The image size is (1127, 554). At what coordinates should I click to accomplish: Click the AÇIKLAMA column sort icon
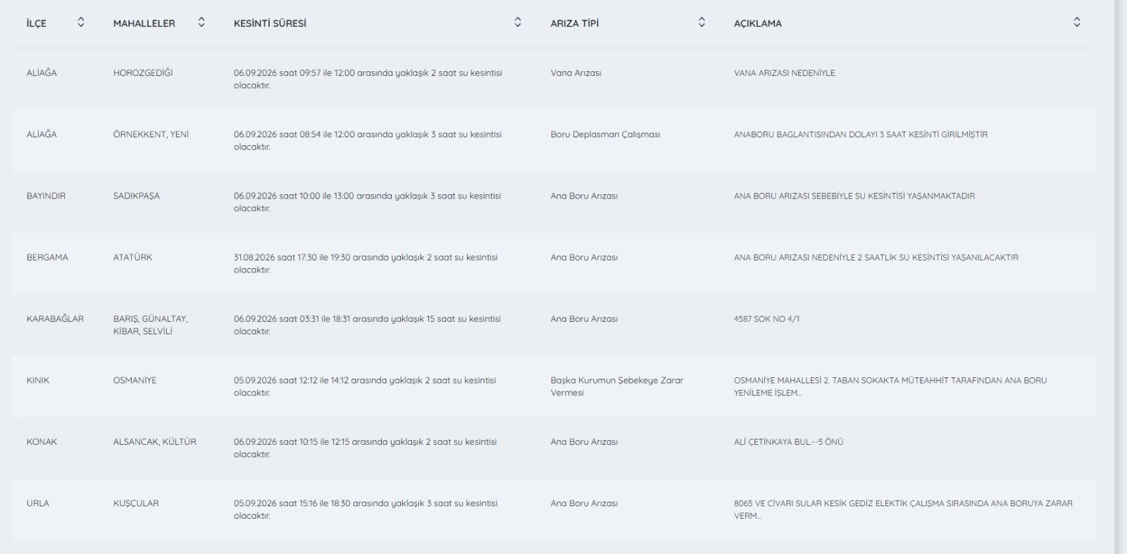(1077, 23)
